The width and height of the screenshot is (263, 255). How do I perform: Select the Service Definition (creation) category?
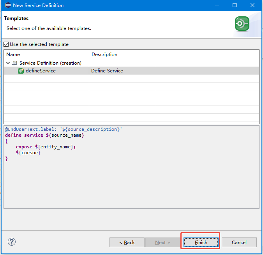pos(50,63)
